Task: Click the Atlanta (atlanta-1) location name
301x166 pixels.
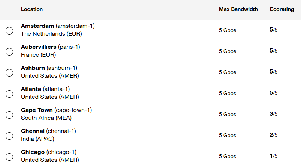Action: 45,89
